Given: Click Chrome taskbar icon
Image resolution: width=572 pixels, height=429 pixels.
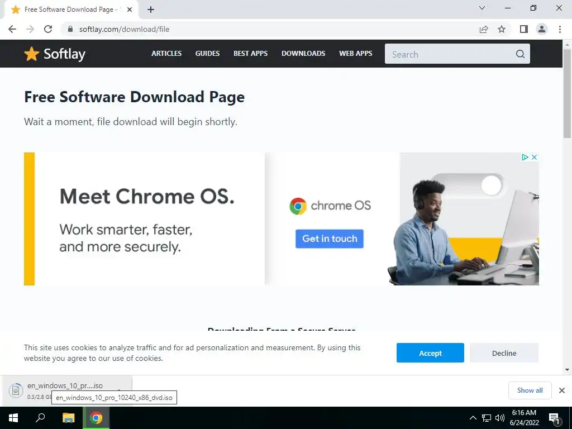Looking at the screenshot, I should pos(96,418).
